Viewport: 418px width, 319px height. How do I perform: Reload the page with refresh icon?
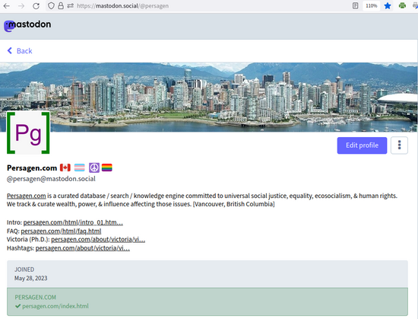tap(36, 5)
